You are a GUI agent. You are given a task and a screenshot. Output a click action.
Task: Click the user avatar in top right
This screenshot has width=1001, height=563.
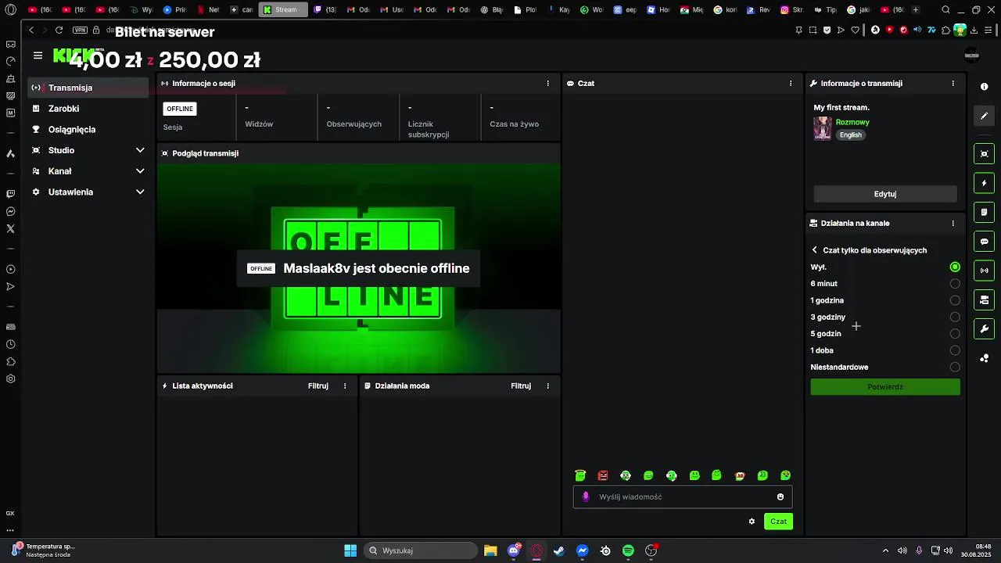tap(972, 54)
